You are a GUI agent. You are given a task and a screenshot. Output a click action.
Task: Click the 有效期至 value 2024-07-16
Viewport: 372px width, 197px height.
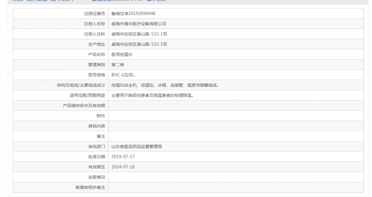pos(123,167)
